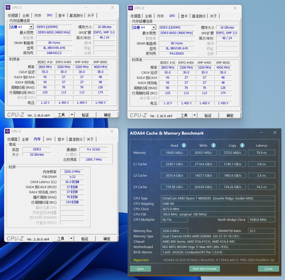Switch to 主板 tab in slot #2 window
This screenshot has width=285, height=280.
pos(26,16)
